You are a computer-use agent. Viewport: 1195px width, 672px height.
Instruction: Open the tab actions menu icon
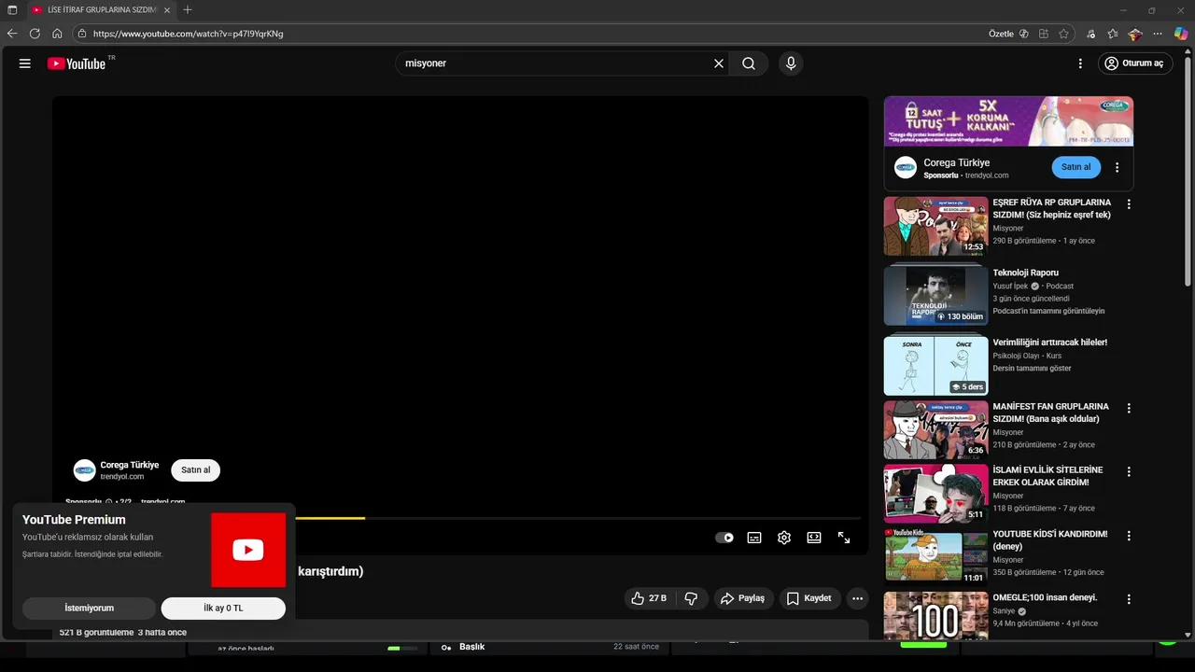point(12,9)
